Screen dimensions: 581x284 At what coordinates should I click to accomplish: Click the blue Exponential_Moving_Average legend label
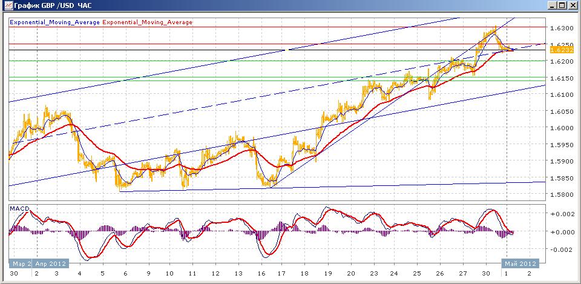click(x=55, y=22)
